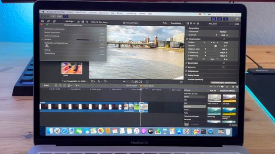Select the Comic effects category

click(186, 110)
